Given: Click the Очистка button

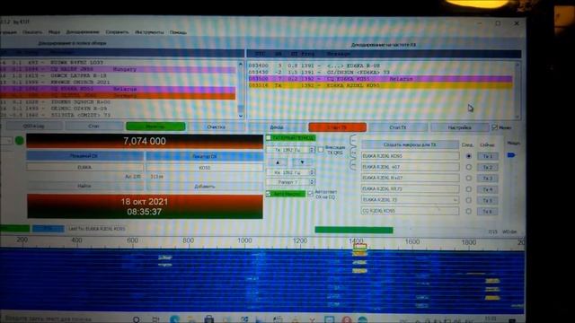Looking at the screenshot, I should [x=217, y=127].
